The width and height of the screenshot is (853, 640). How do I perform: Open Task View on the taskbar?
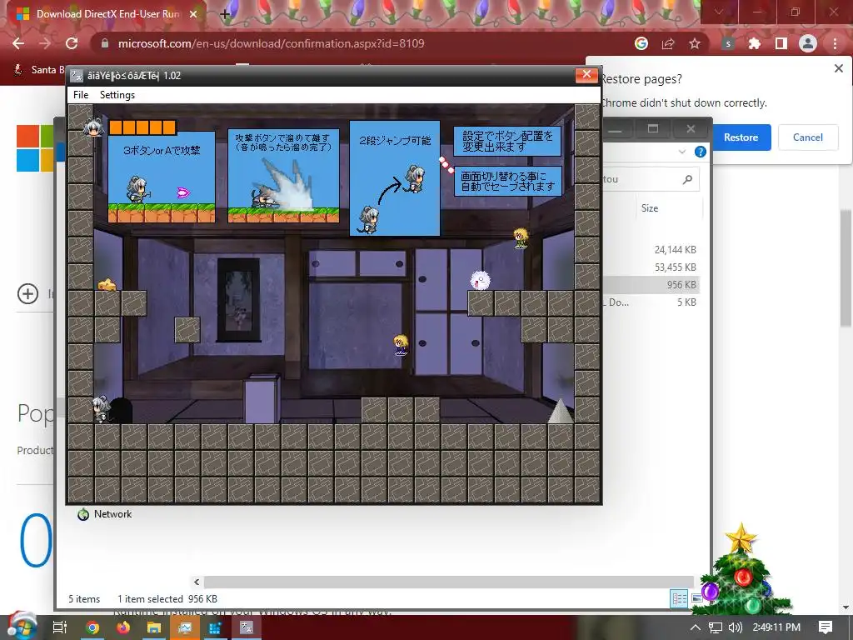(60, 627)
